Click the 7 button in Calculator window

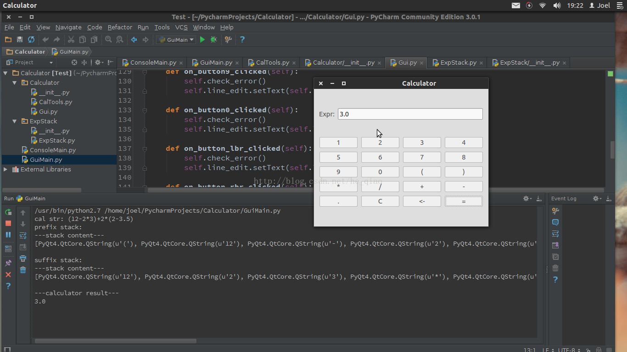point(422,157)
